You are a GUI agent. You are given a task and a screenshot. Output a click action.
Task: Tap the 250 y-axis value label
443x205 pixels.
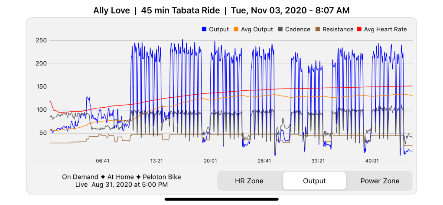tap(42, 41)
